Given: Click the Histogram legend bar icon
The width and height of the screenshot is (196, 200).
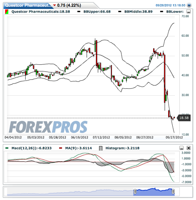Looking at the screenshot, I should pos(101,148).
